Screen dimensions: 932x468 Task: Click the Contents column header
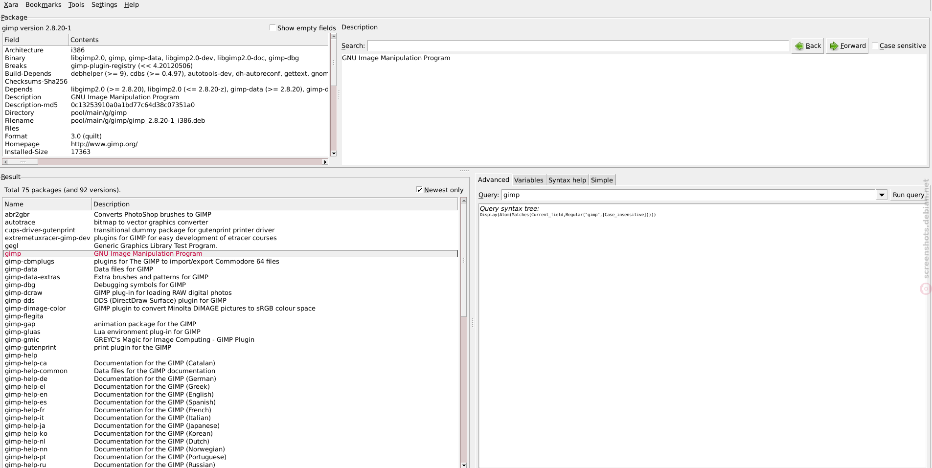pyautogui.click(x=198, y=40)
